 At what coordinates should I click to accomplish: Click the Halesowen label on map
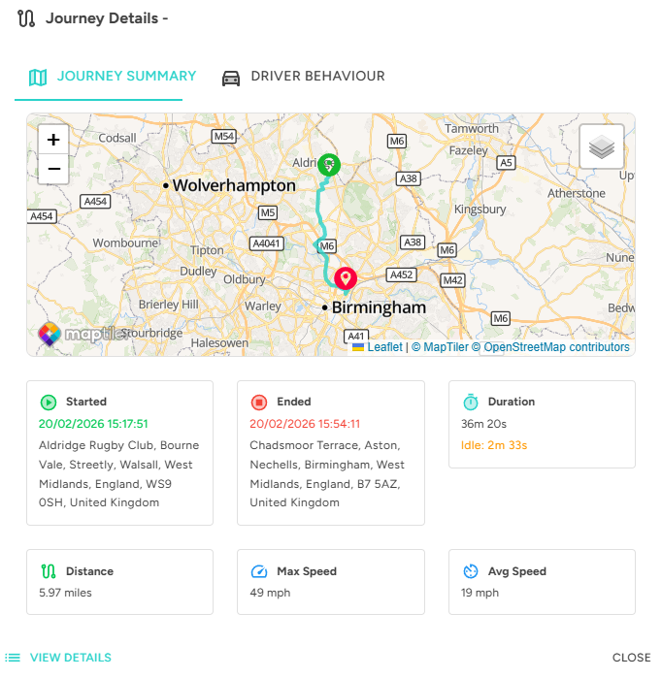(x=219, y=343)
